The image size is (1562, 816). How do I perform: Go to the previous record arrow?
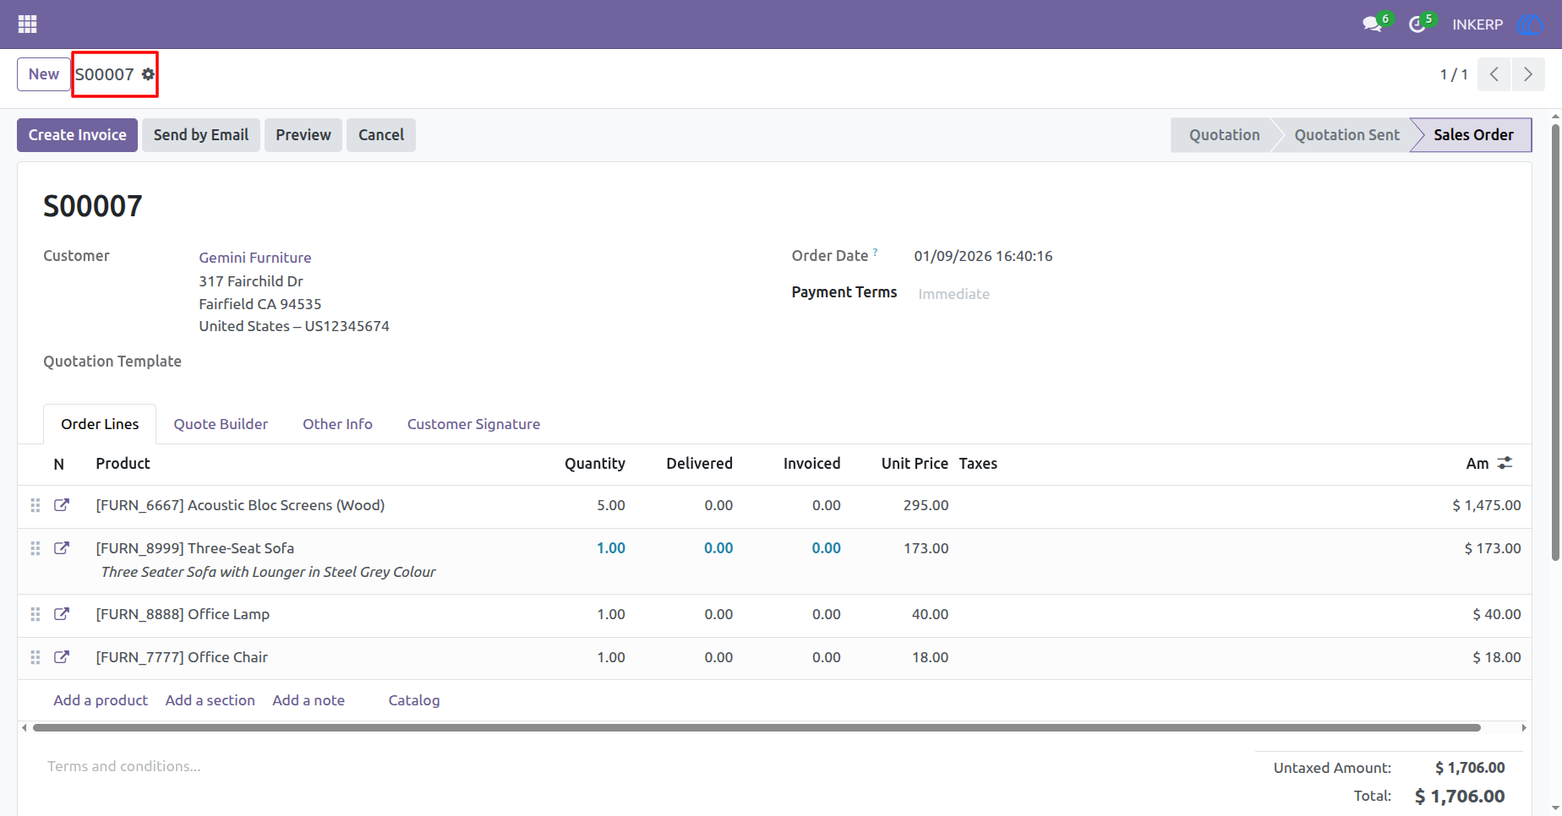1494,74
